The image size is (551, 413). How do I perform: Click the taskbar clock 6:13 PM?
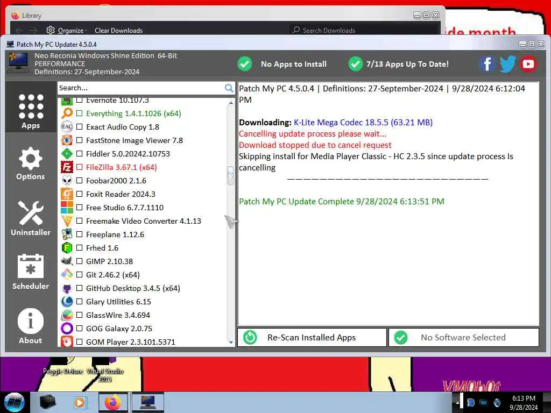coord(524,403)
